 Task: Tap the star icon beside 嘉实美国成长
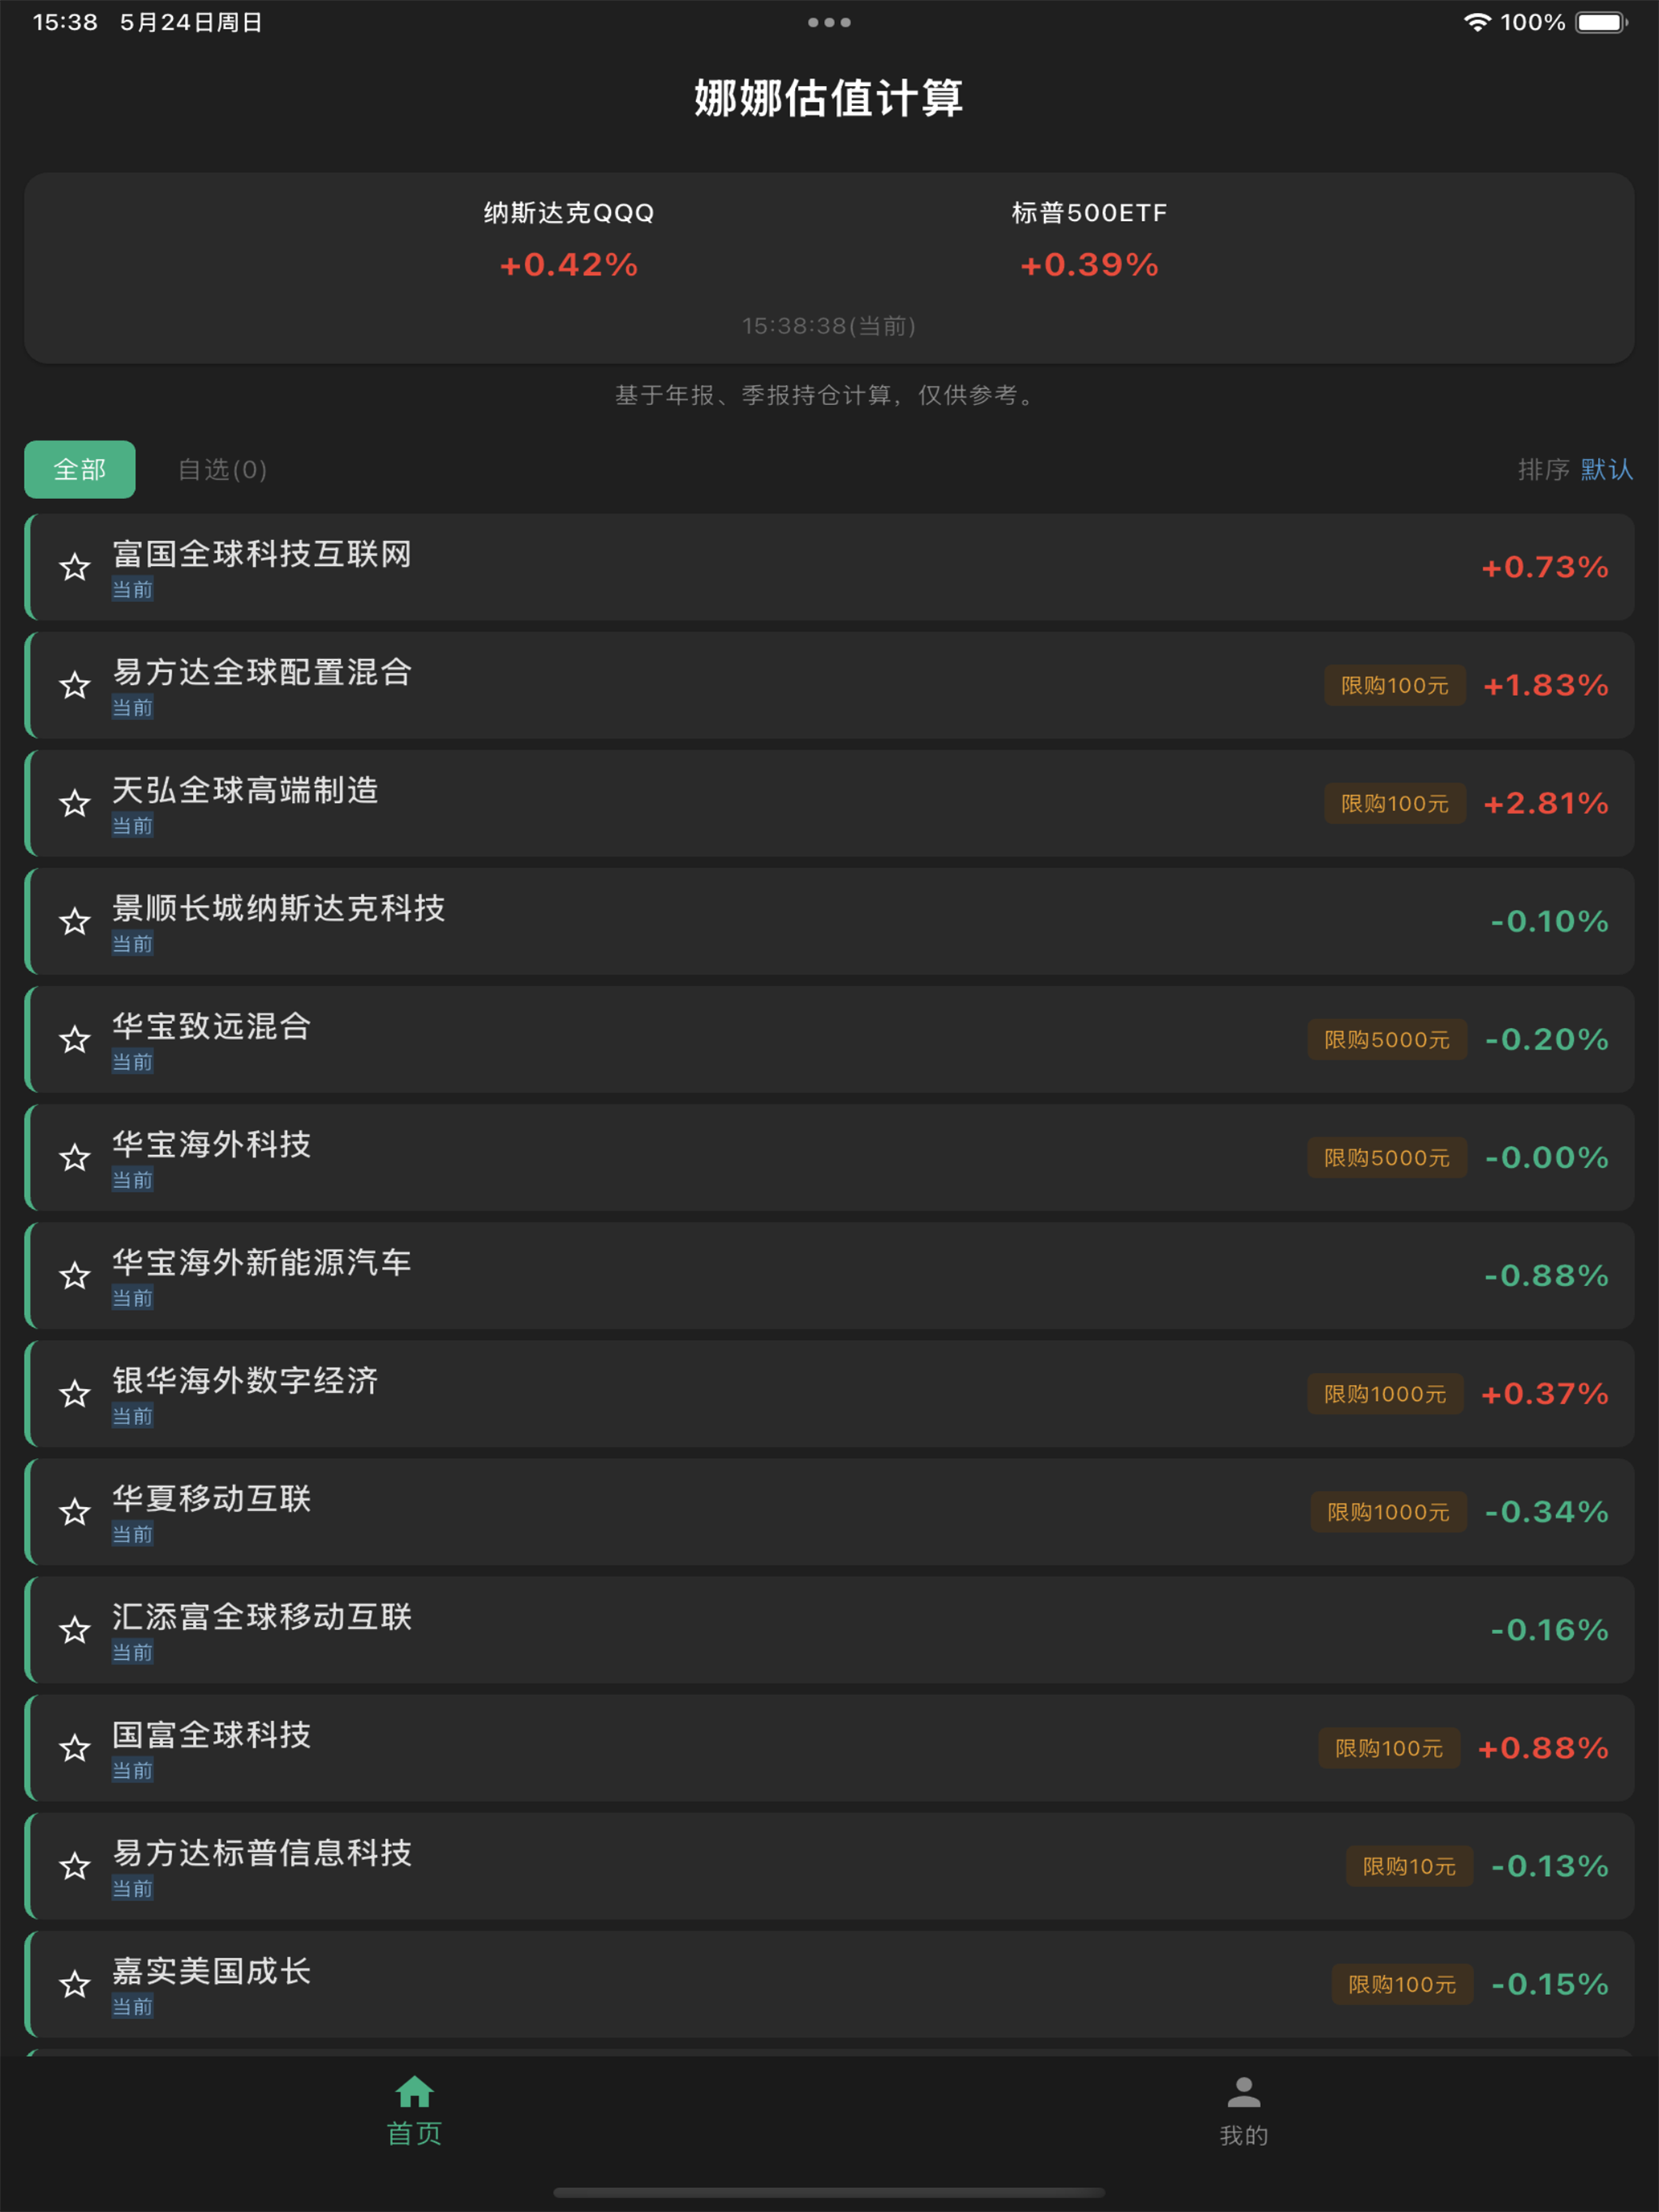click(x=75, y=1984)
